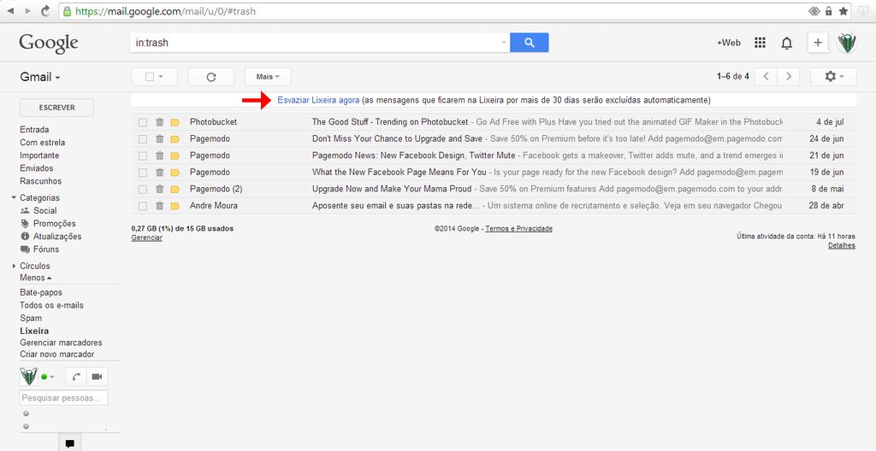This screenshot has width=876, height=451.
Task: Click trash icon on Andre Moura row
Action: (x=160, y=205)
